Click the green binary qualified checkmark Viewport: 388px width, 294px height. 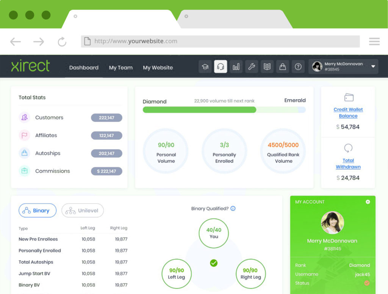pos(214,263)
